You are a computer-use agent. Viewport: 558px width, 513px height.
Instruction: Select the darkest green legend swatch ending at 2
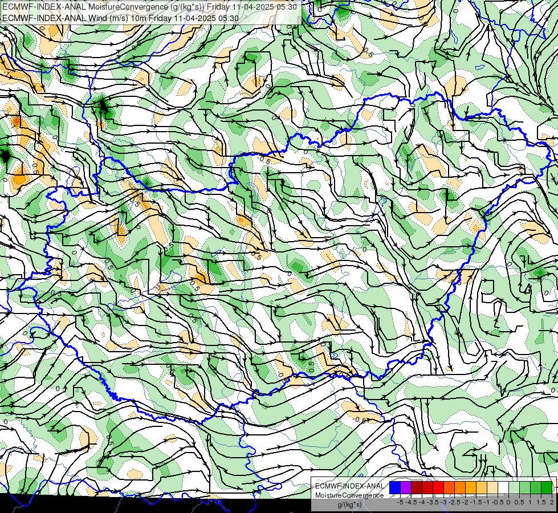point(547,487)
